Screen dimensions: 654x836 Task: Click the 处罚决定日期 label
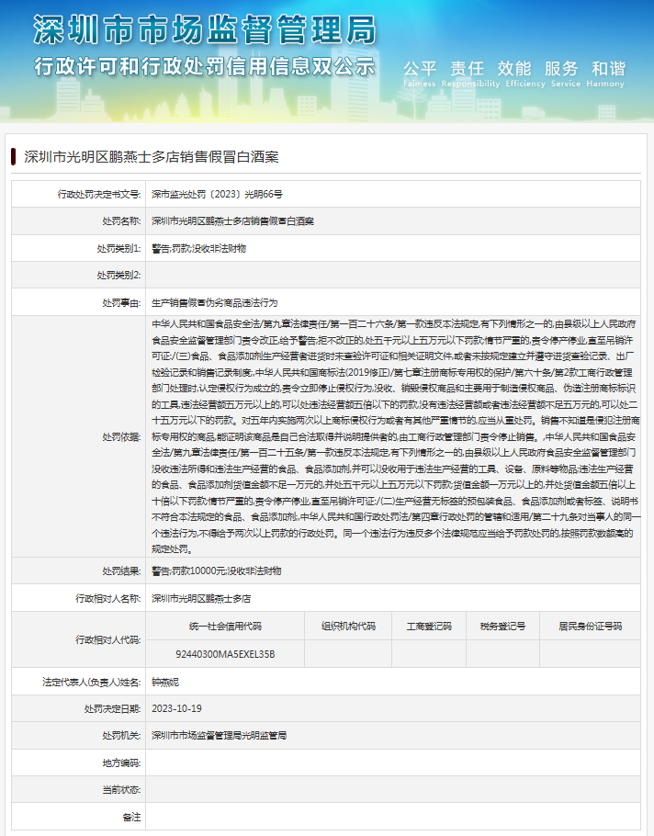tap(112, 709)
